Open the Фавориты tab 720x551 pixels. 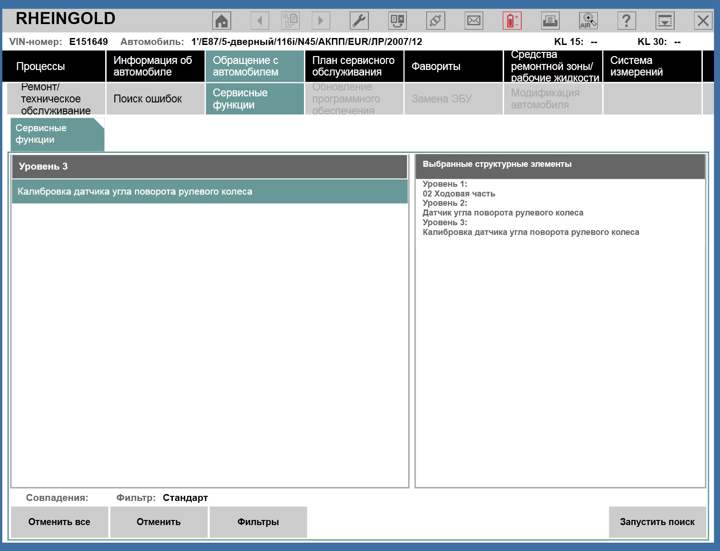pos(454,66)
